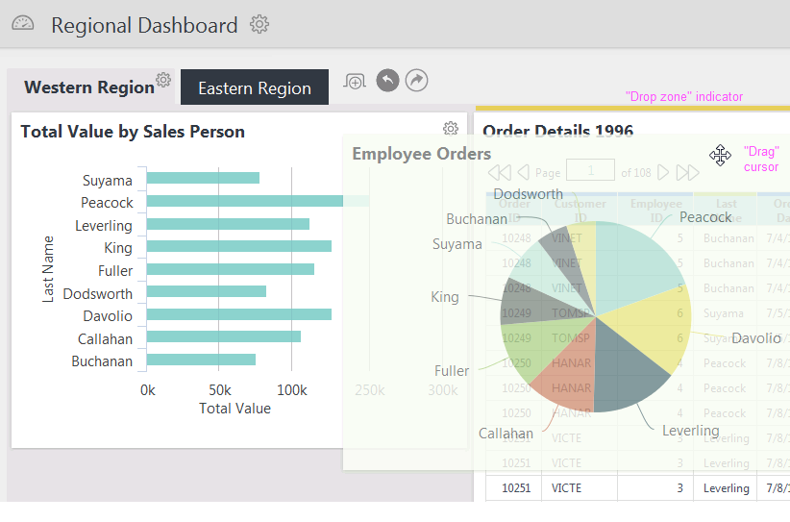Click the page number input field
This screenshot has height=522, width=790.
click(x=590, y=170)
